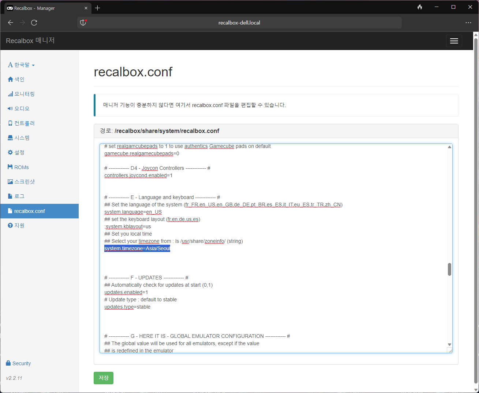Click the picture icon for 스크린샷
479x393 pixels.
coord(11,182)
